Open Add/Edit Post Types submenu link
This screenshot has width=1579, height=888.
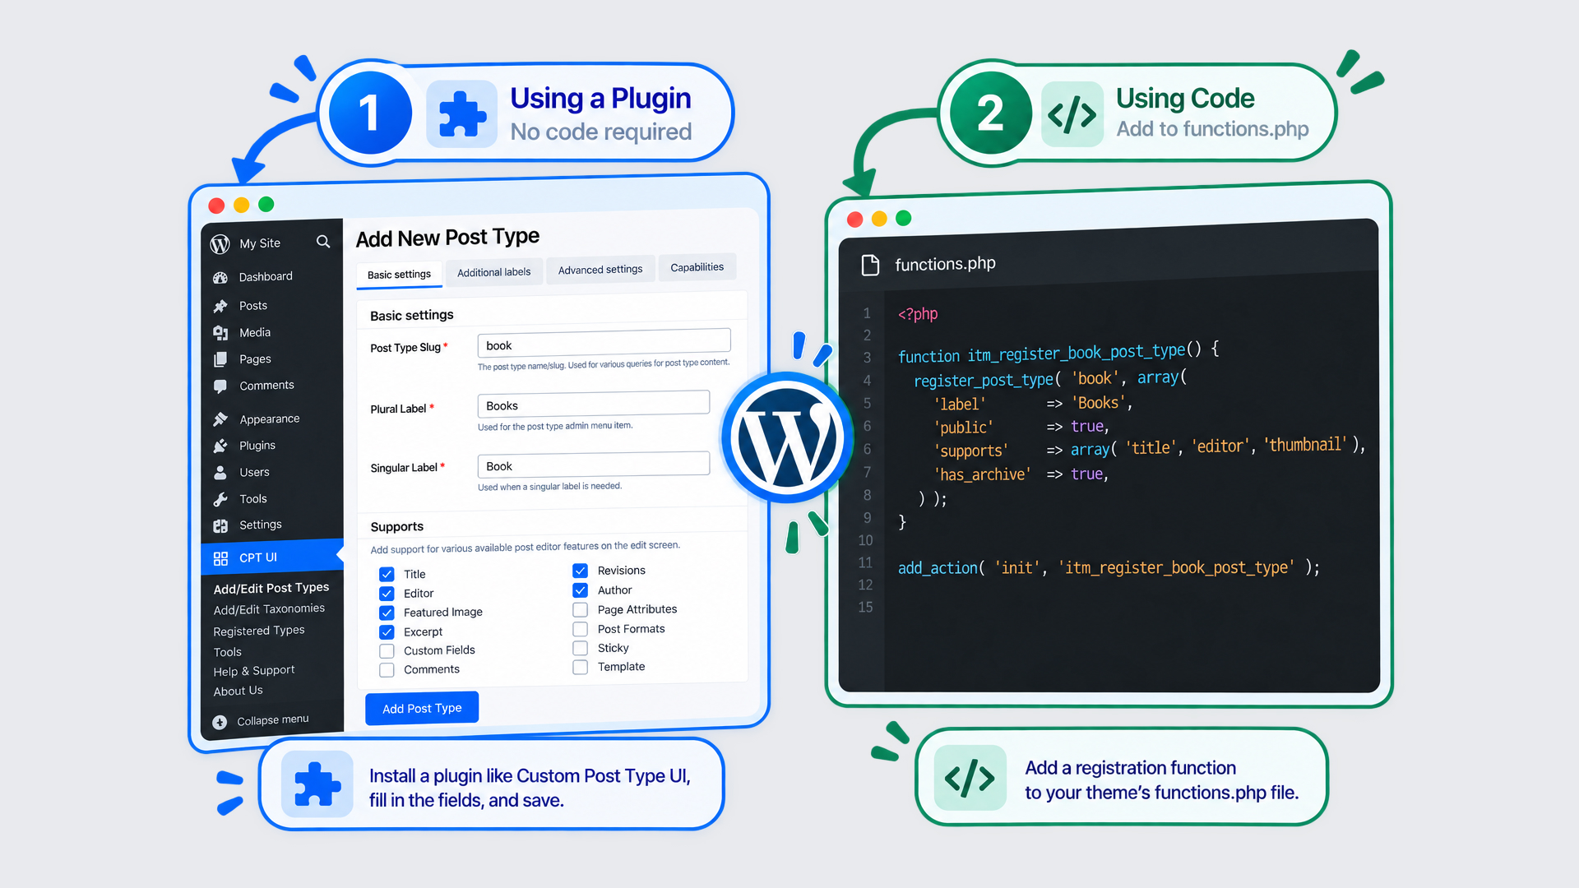pyautogui.click(x=271, y=588)
